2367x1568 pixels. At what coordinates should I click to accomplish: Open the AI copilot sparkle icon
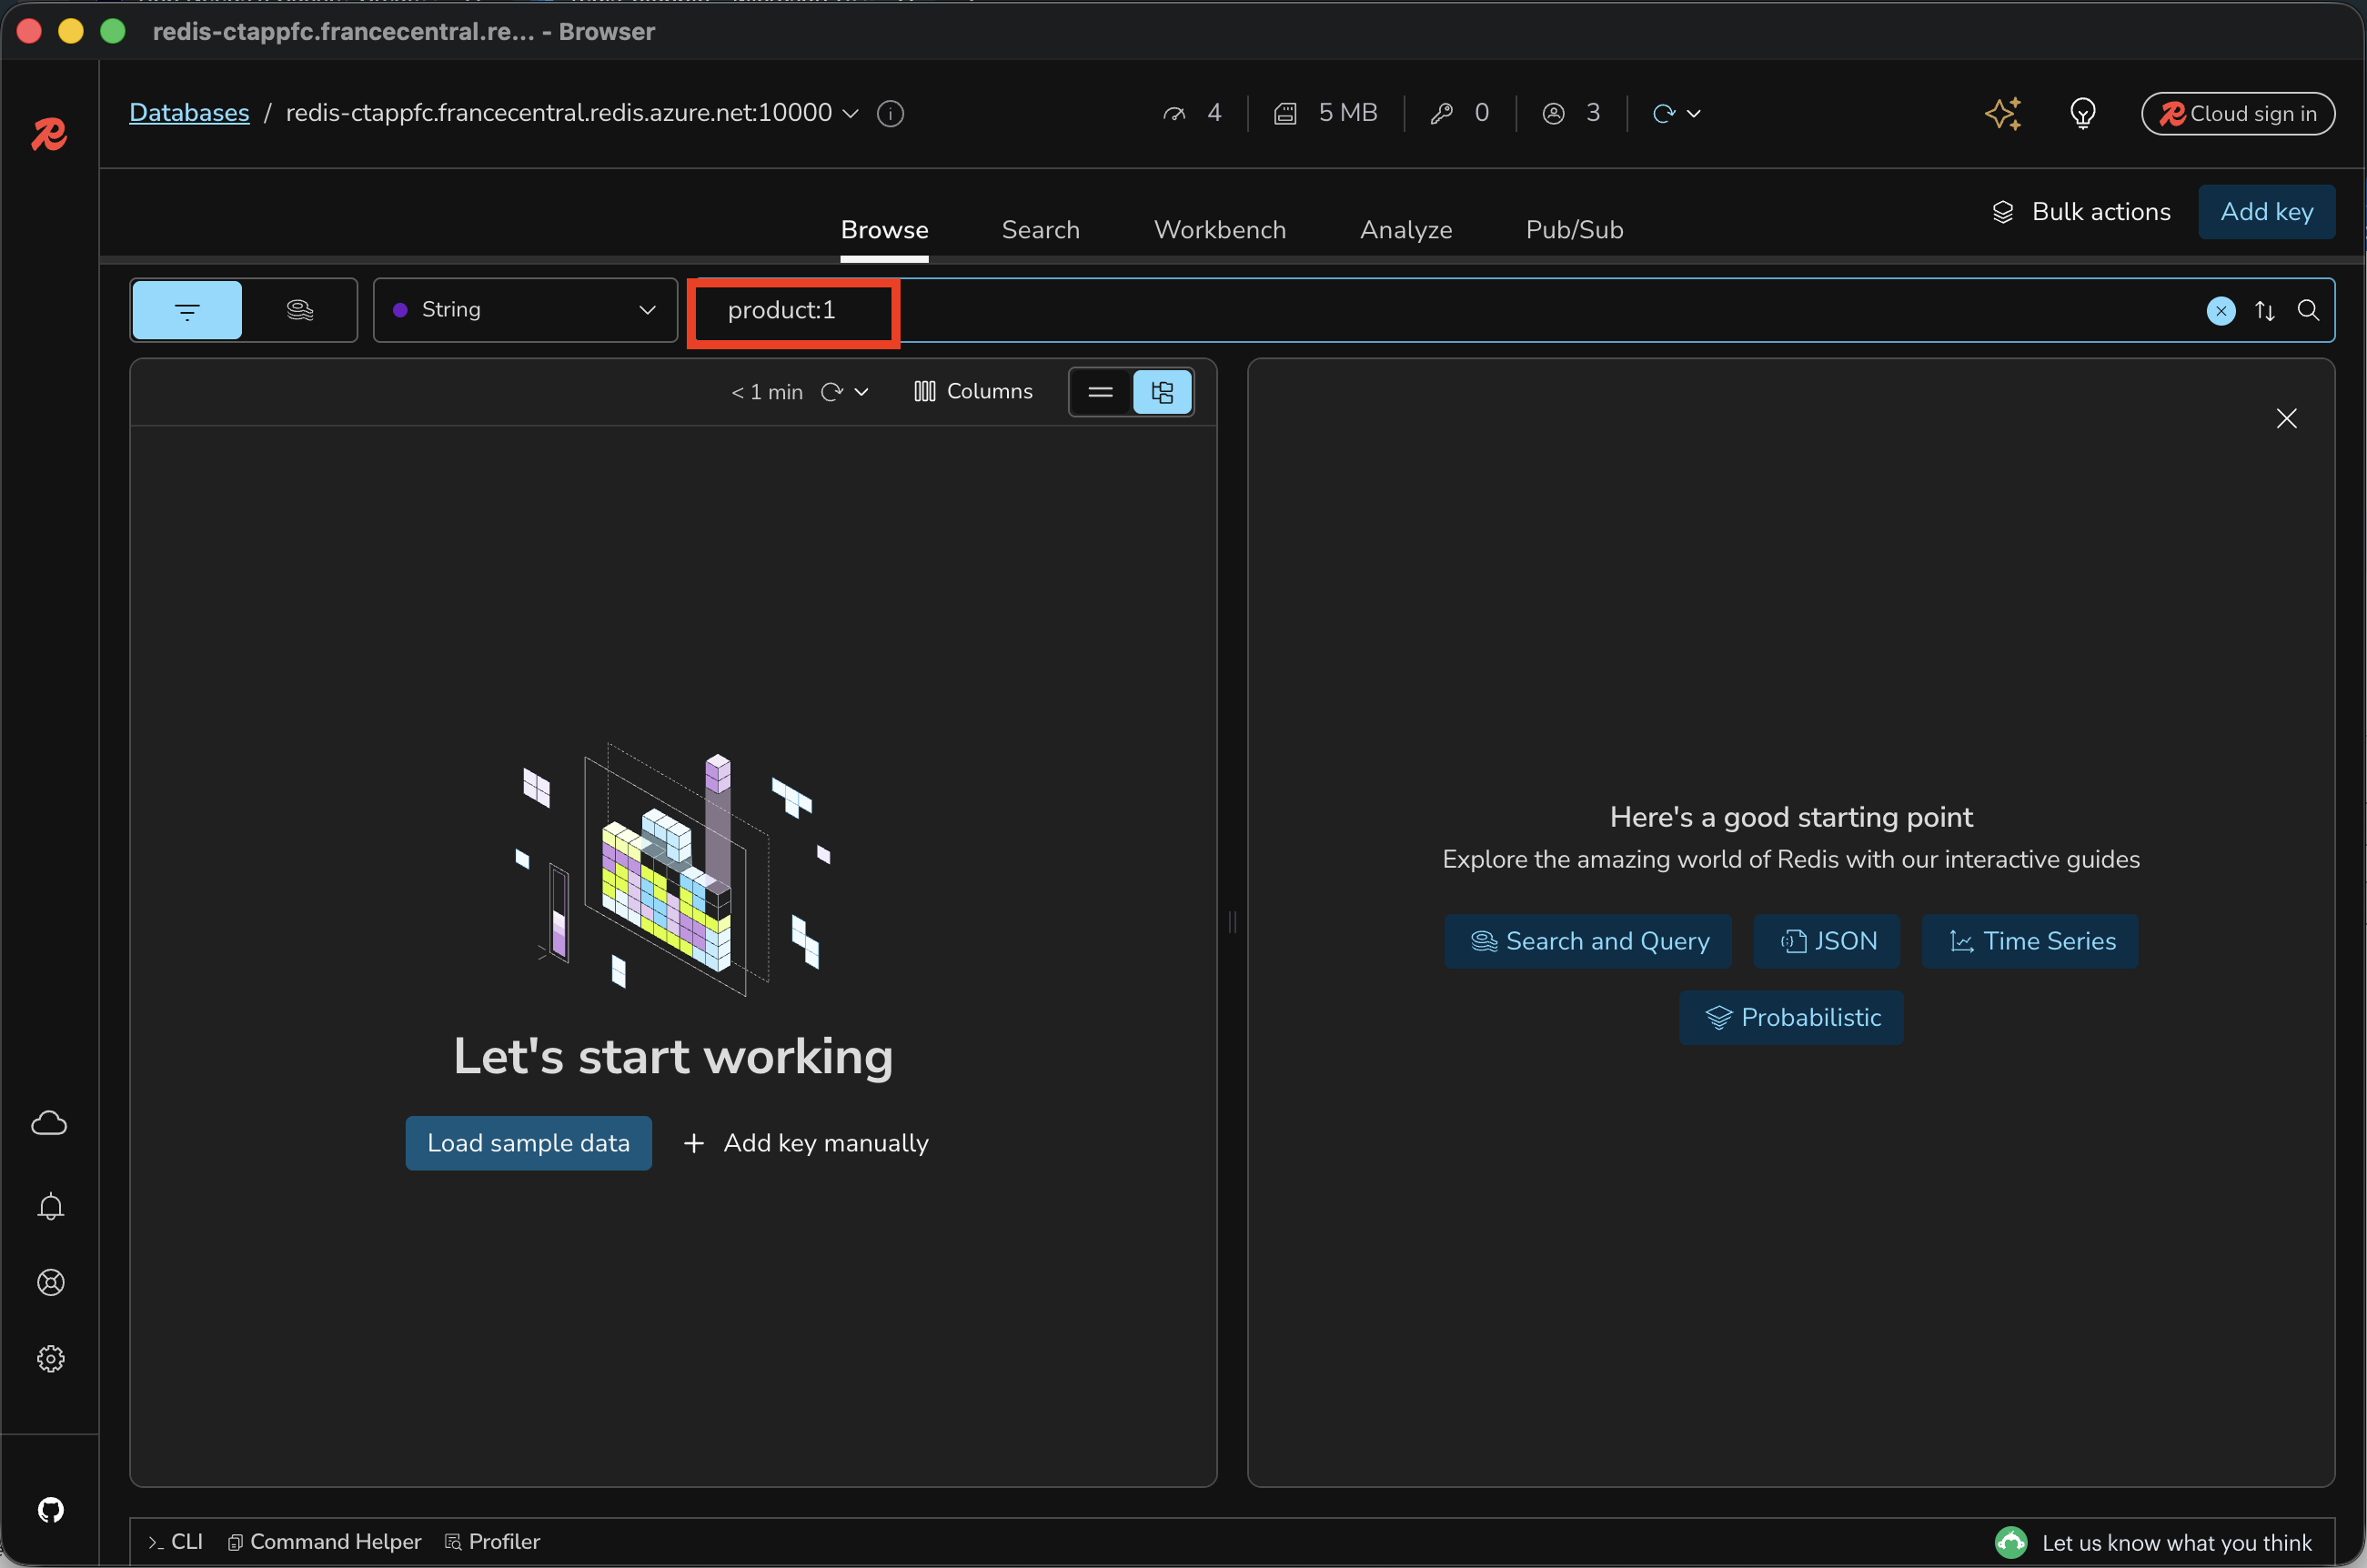(x=2003, y=113)
